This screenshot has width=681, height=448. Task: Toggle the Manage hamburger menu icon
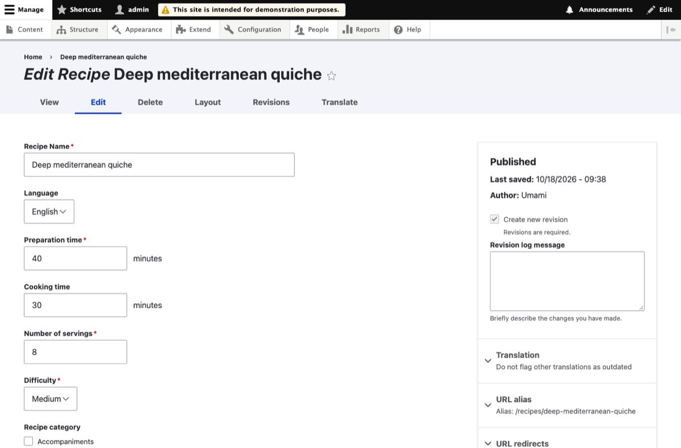pos(9,10)
